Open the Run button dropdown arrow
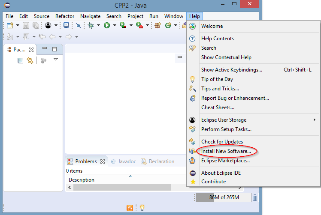321x215 pixels. [114, 26]
